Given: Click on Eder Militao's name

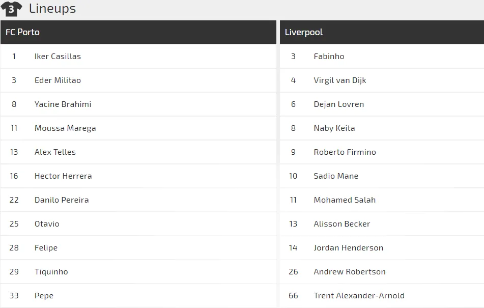Looking at the screenshot, I should point(58,80).
